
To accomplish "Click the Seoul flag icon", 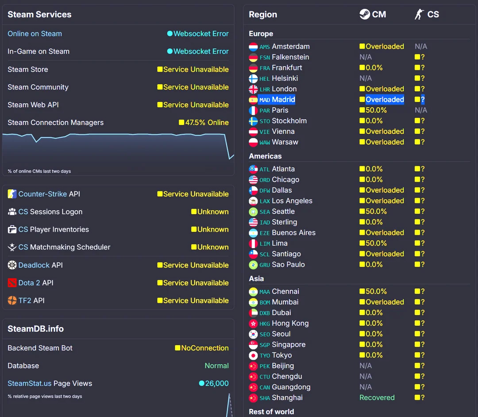I will 253,334.
